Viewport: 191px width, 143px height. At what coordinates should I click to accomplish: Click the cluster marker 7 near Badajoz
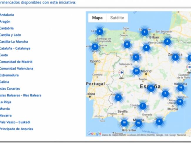pyautogui.click(x=118, y=97)
